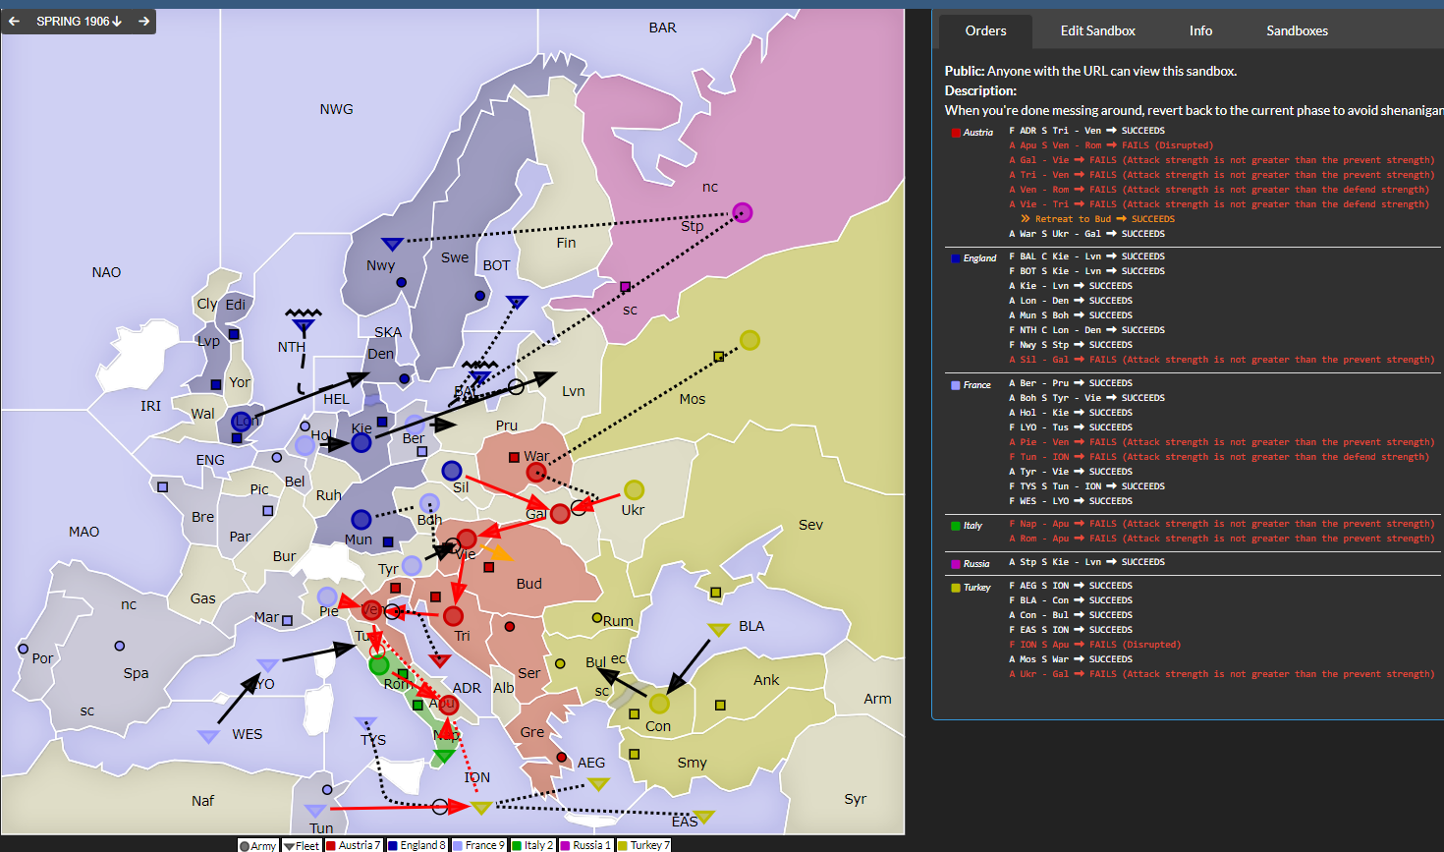Click the Russia header in orders list
1444x852 pixels.
click(x=970, y=564)
